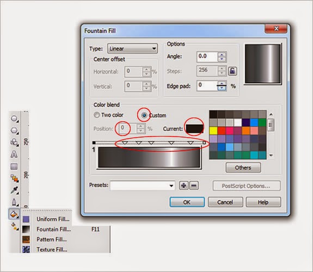313x272 pixels.
Task: Click the Current color swatch
Action: [x=195, y=129]
